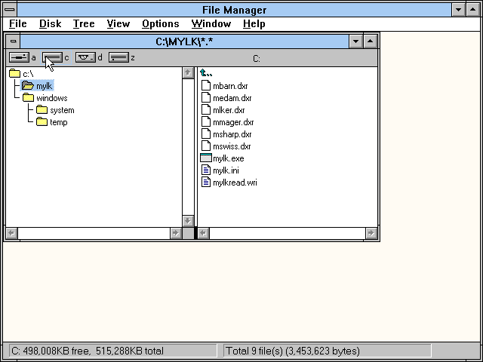
Task: Select the CD-ROM drive D icon
Action: (85, 57)
